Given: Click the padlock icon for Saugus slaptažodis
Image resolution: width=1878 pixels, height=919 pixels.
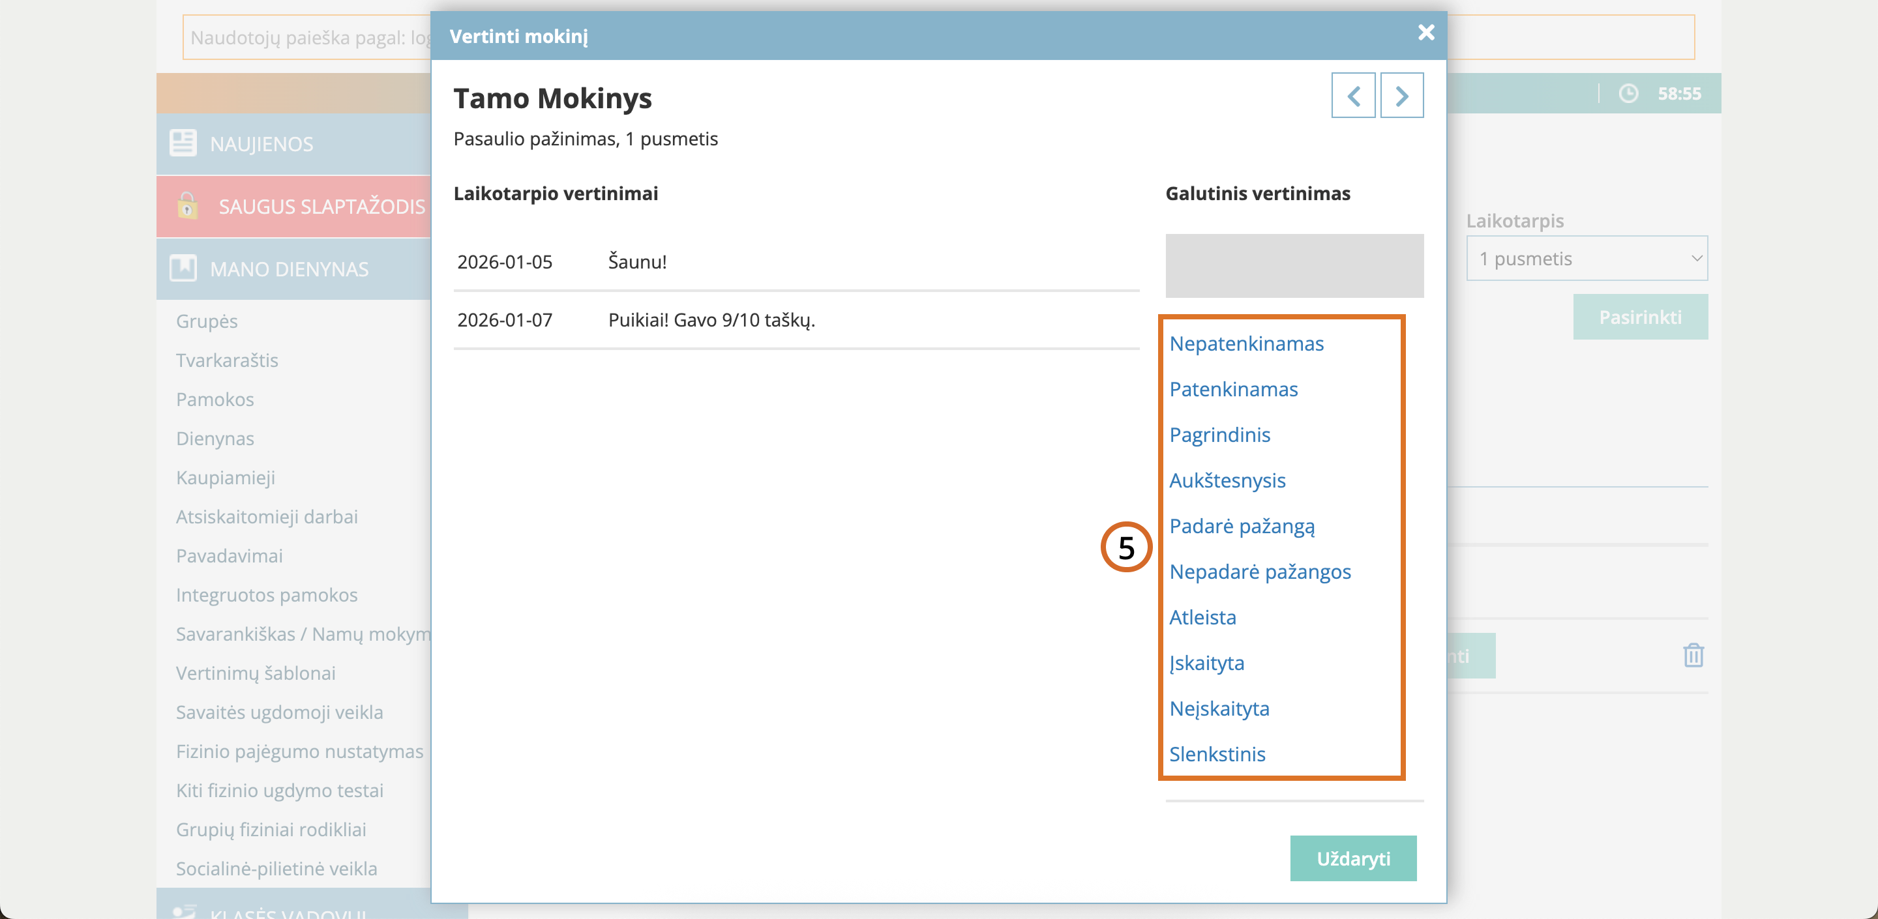Looking at the screenshot, I should tap(187, 205).
